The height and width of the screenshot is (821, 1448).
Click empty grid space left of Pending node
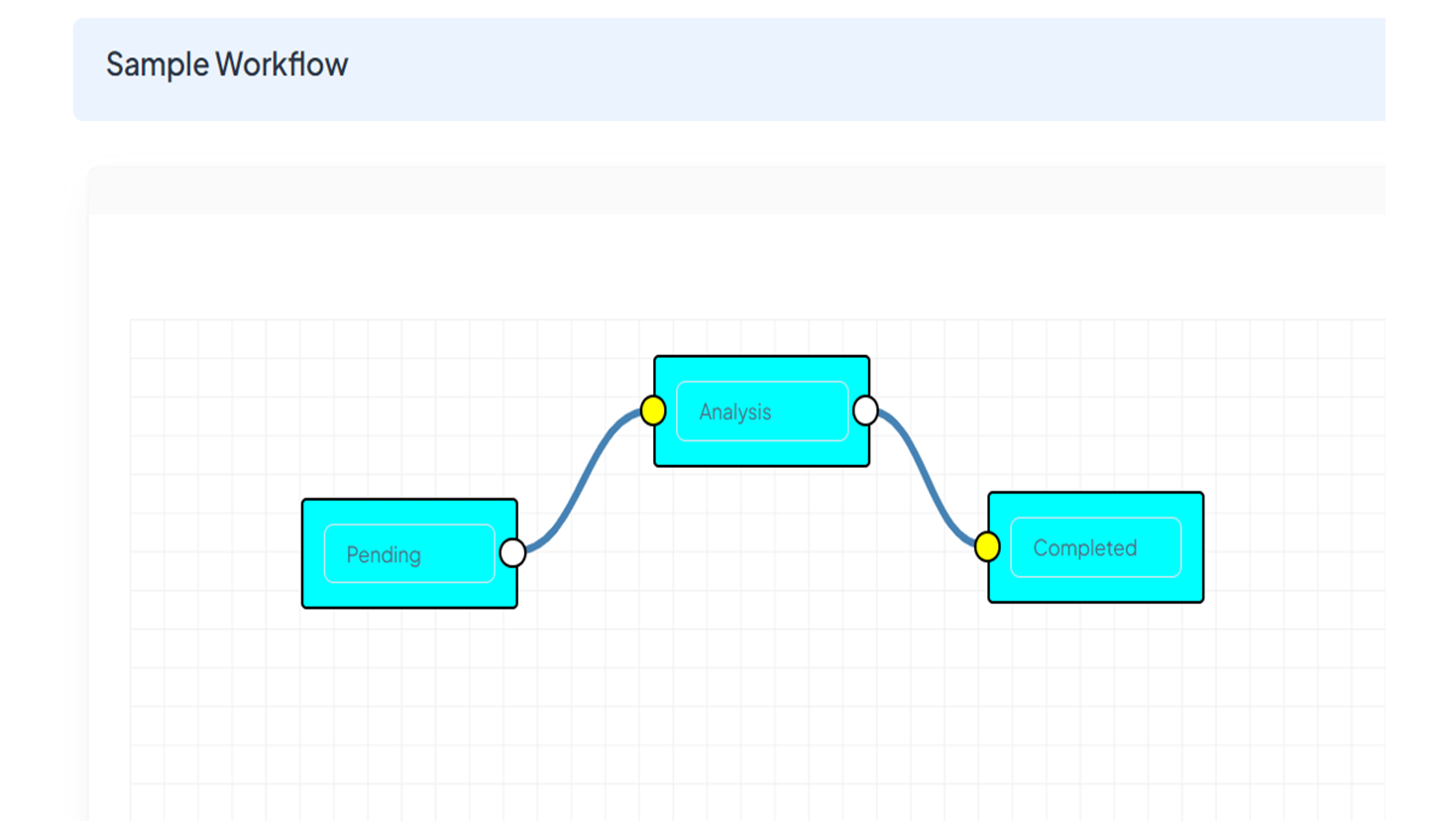(x=213, y=553)
